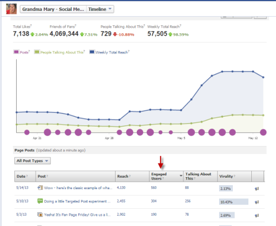Click the 190 engaged users value
The width and height of the screenshot is (276, 226).
click(x=154, y=214)
